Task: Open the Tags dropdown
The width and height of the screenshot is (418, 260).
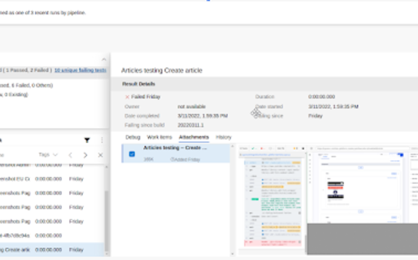Action: click(x=48, y=155)
